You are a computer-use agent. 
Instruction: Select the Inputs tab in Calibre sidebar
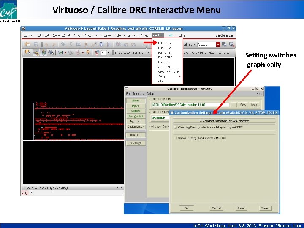coord(136,106)
